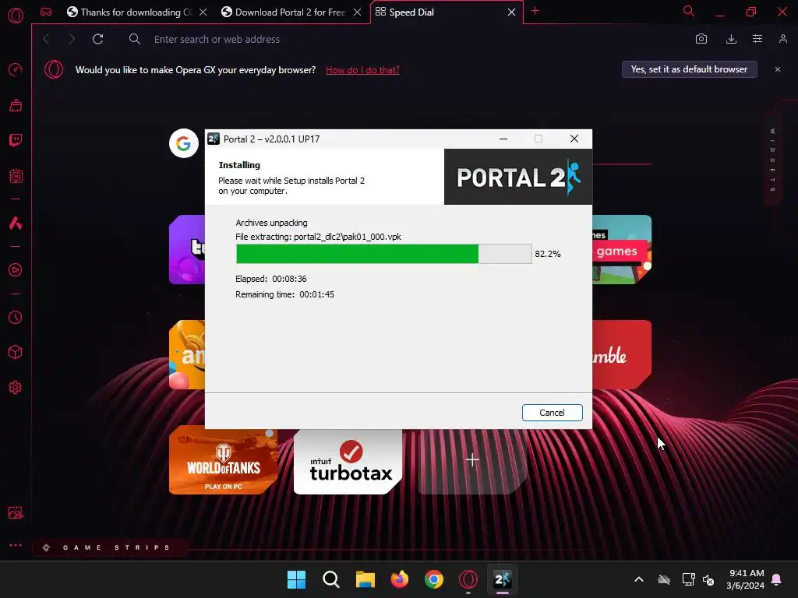Launch Google Chrome from taskbar
This screenshot has height=598, width=798.
pos(434,579)
